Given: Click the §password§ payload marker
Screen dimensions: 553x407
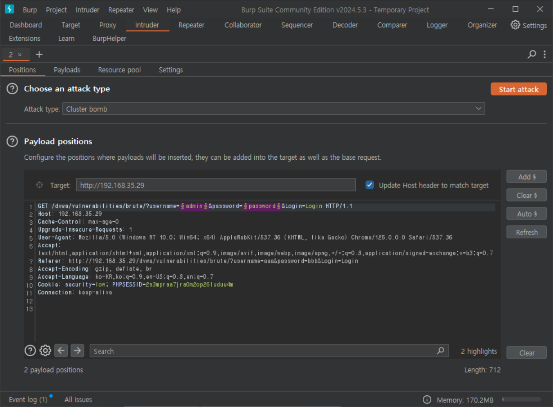Looking at the screenshot, I should [x=262, y=206].
